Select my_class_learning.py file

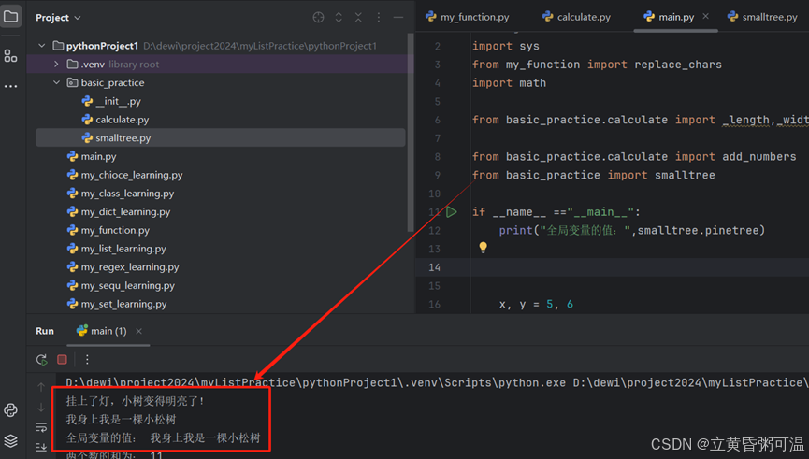[x=121, y=194]
